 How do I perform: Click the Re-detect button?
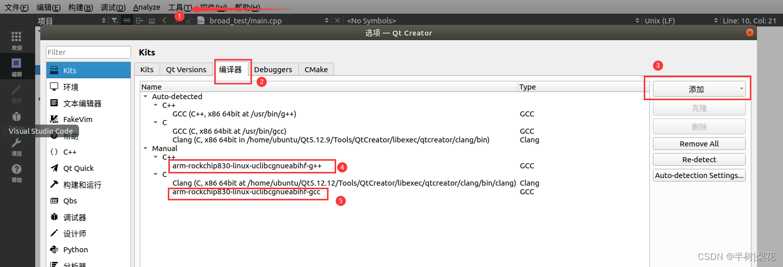click(699, 160)
